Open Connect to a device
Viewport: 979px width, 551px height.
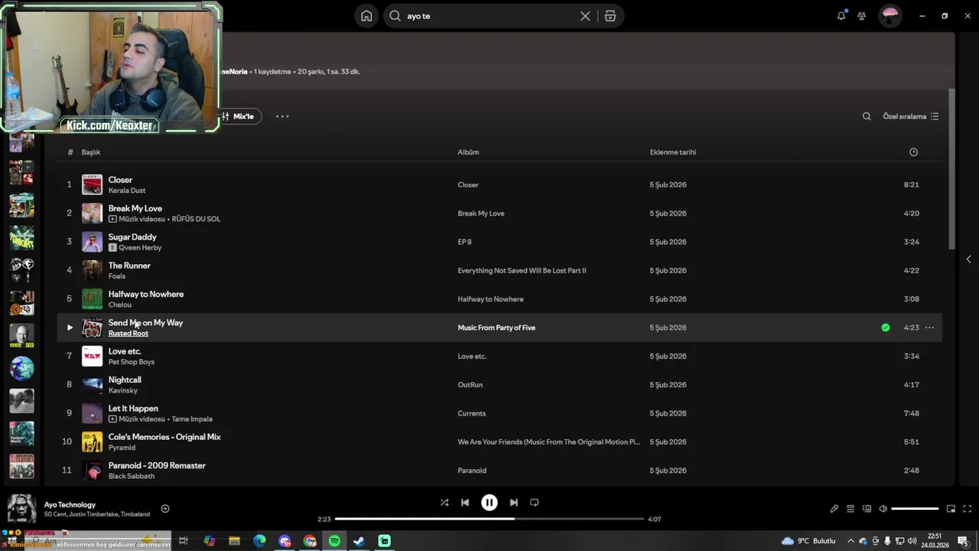867,509
